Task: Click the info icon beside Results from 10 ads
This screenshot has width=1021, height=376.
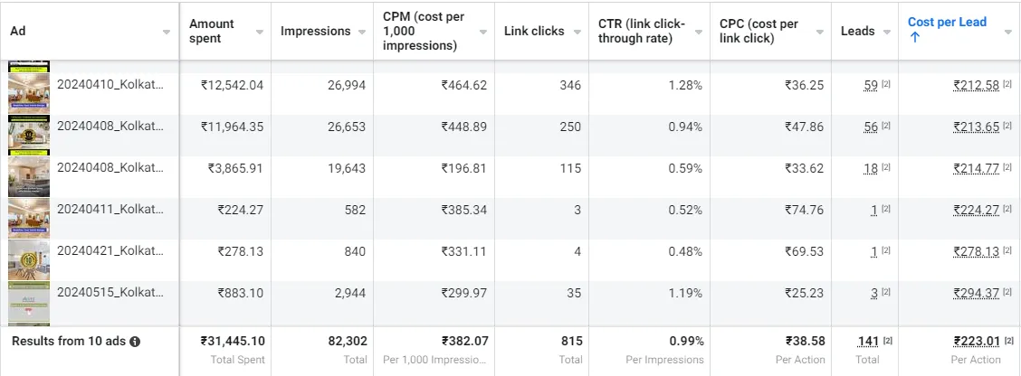Action: pyautogui.click(x=135, y=342)
